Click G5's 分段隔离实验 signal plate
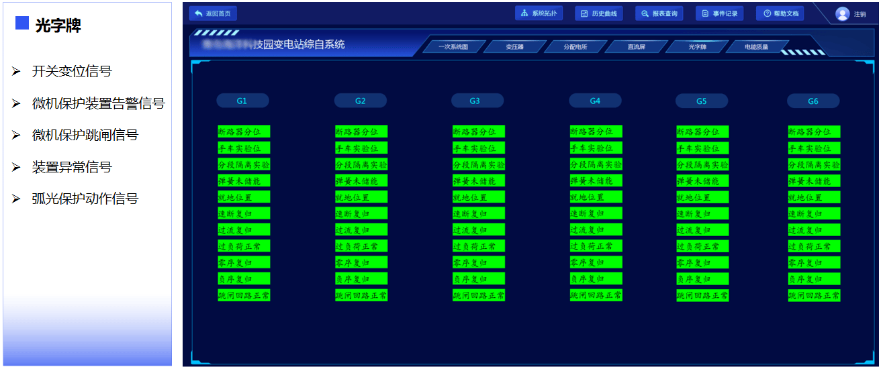Viewport: 881px width, 369px height. tap(702, 164)
